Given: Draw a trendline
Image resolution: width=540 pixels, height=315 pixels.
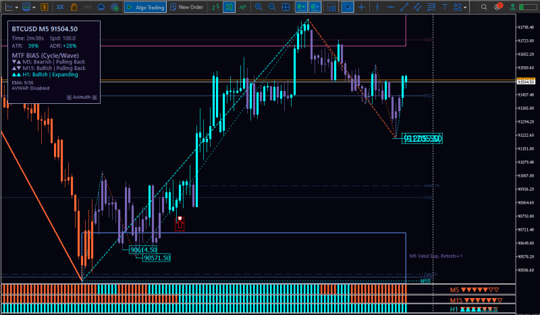Looking at the screenshot, I should point(404,7).
